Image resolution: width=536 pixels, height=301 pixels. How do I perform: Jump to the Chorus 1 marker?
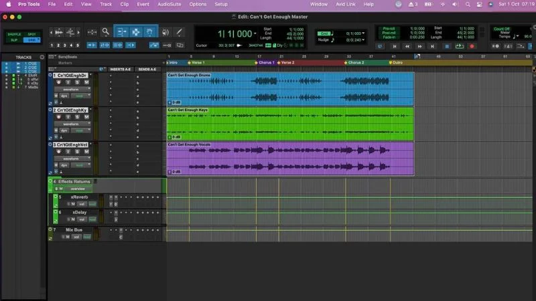265,63
